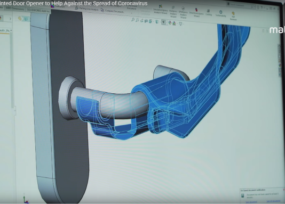Start the SimulationXpress Analysis Wizard
This screenshot has width=285, height=204.
tap(160, 10)
